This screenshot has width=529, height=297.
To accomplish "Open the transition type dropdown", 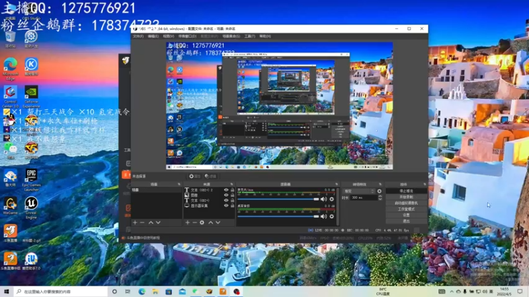I will (359, 191).
